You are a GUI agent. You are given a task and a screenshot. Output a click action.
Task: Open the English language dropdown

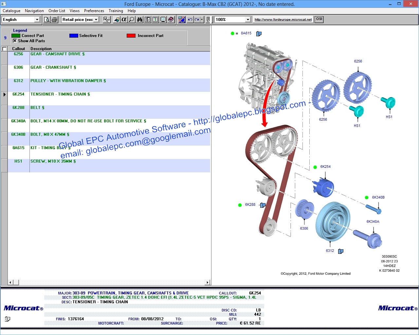pyautogui.click(x=37, y=20)
